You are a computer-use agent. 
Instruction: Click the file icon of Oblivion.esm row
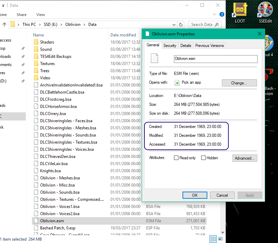pos(36,221)
